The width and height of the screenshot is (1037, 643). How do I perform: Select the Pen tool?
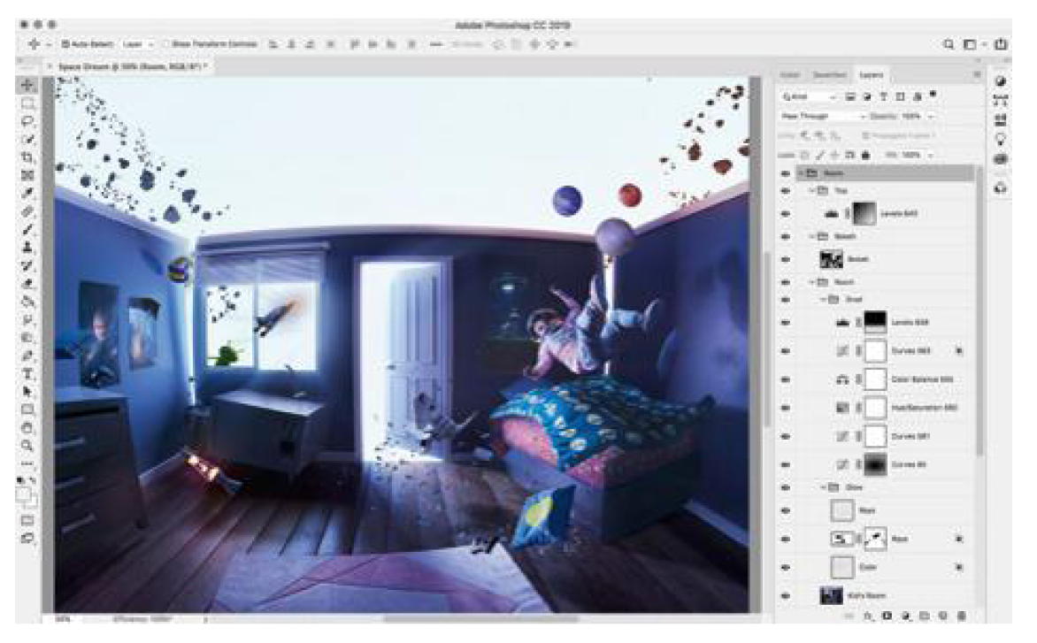(x=27, y=356)
